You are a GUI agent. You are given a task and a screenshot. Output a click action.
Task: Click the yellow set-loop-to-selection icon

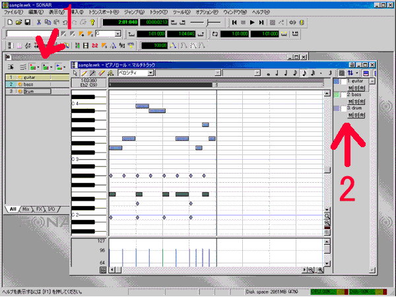coord(284,34)
